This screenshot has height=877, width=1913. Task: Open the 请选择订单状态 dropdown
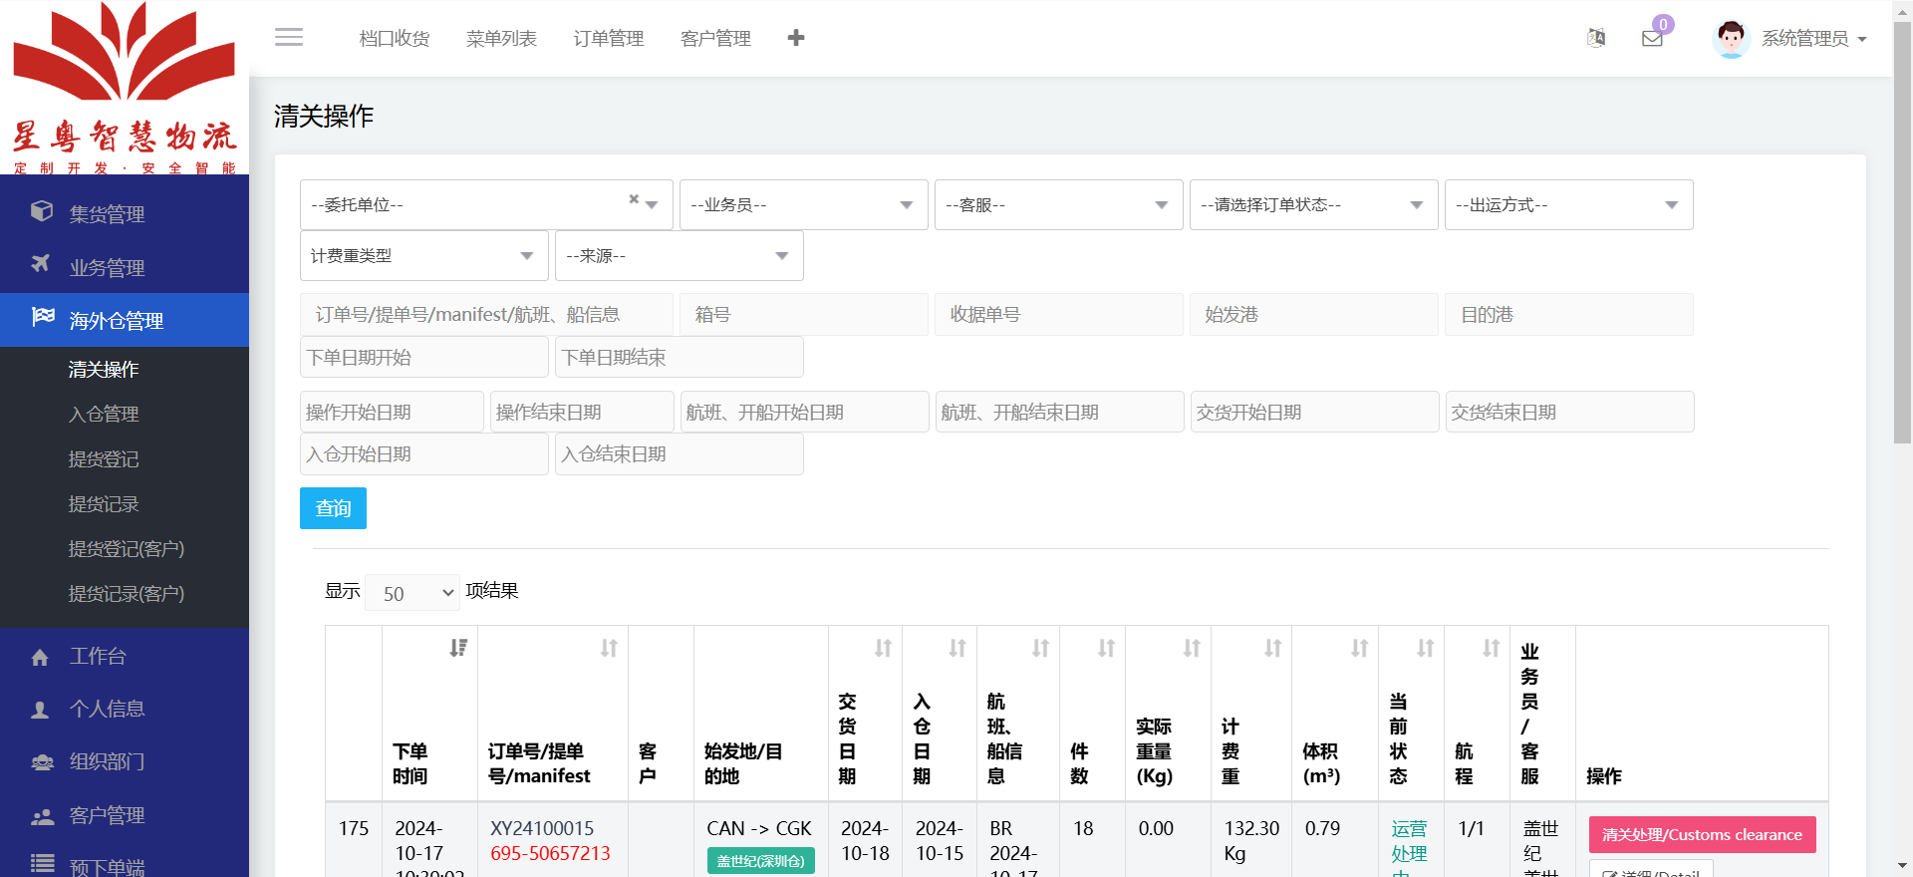point(1314,204)
